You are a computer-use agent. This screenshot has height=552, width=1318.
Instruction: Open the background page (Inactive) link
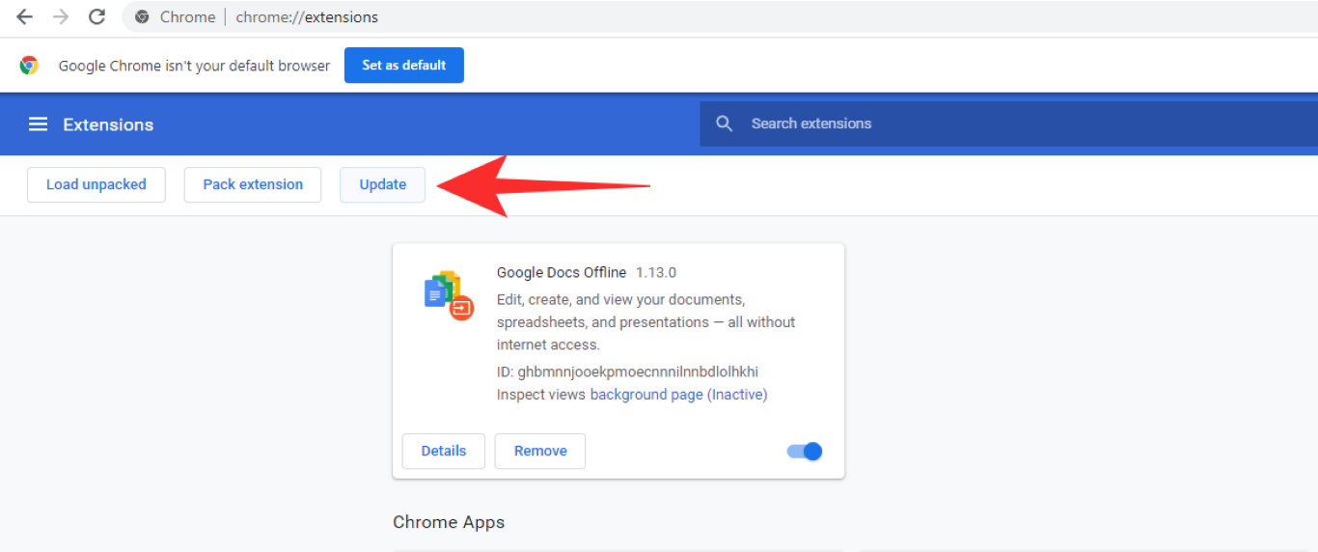678,395
